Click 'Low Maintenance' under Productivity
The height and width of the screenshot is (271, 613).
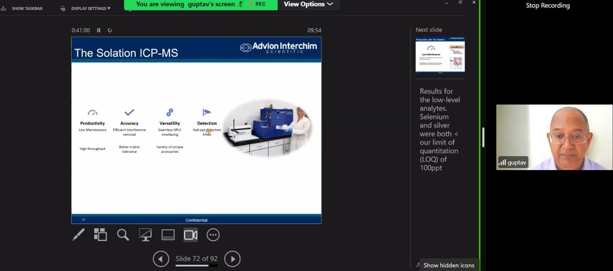coord(93,130)
